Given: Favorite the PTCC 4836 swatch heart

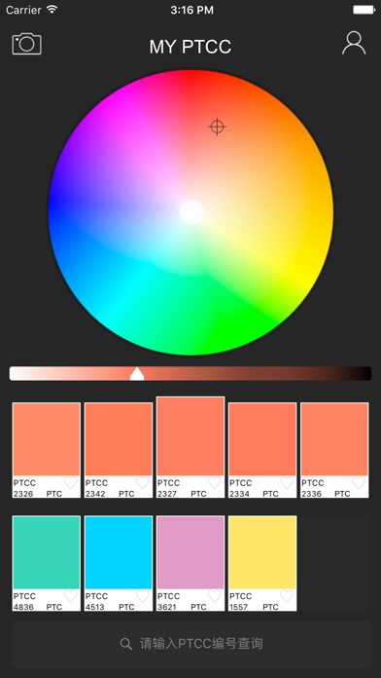Looking at the screenshot, I should pos(71,596).
